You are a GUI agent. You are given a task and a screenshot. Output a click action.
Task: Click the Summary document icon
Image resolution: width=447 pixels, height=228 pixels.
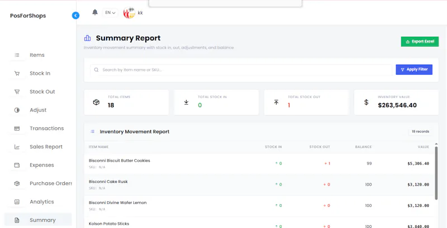point(17,220)
